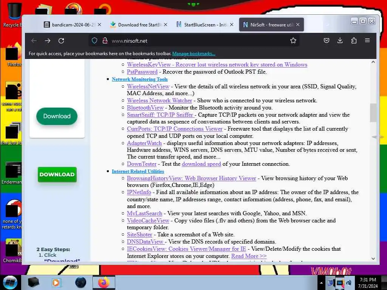Open the Extensions puzzle icon
387x290 pixels.
(x=354, y=40)
